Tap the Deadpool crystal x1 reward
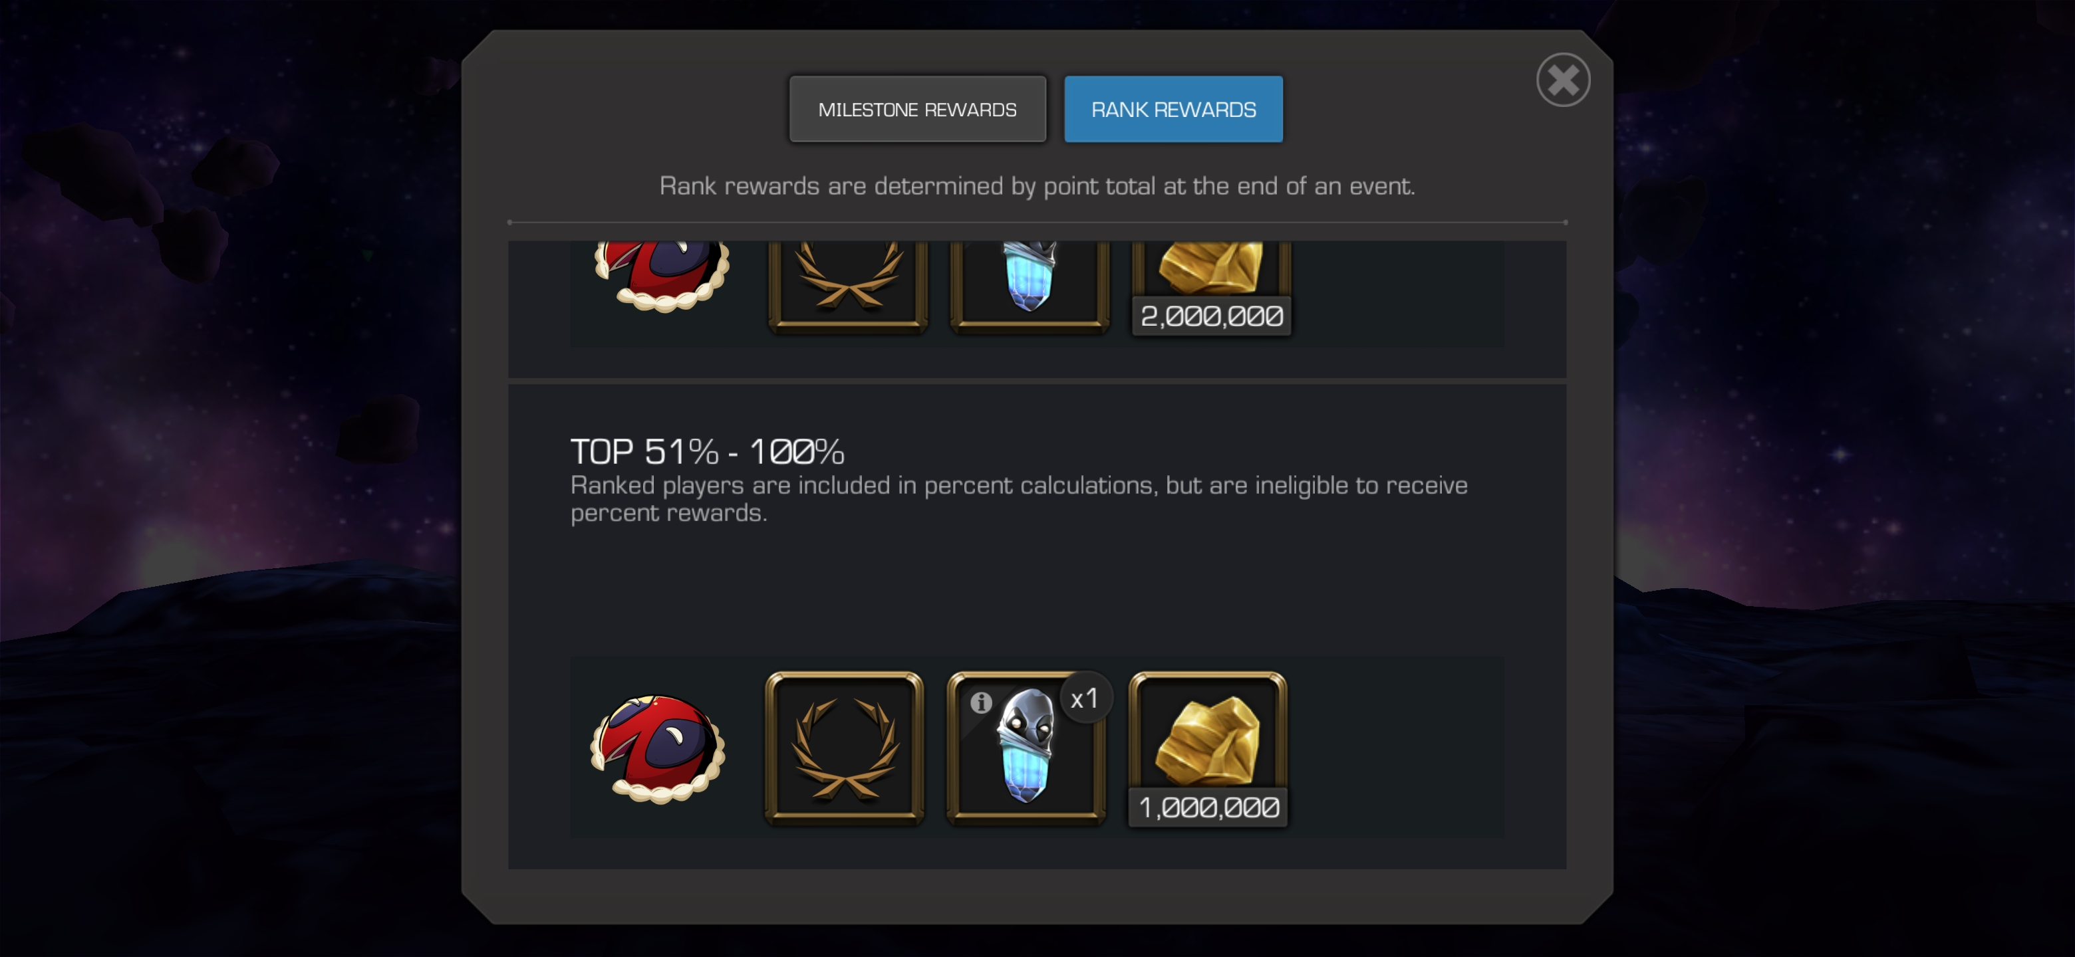The height and width of the screenshot is (957, 2075). point(1026,748)
